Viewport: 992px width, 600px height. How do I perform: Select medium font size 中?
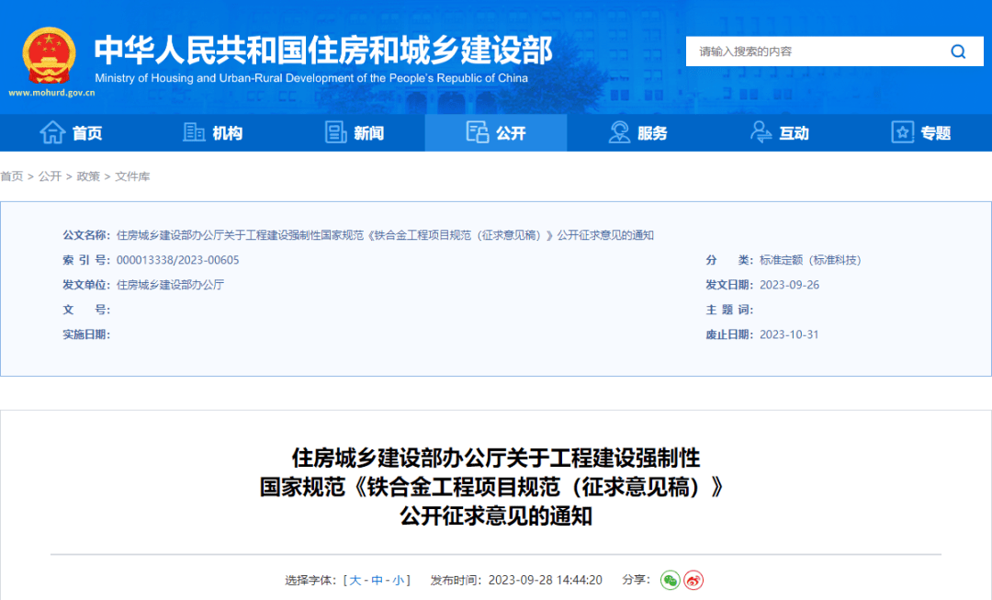point(378,581)
